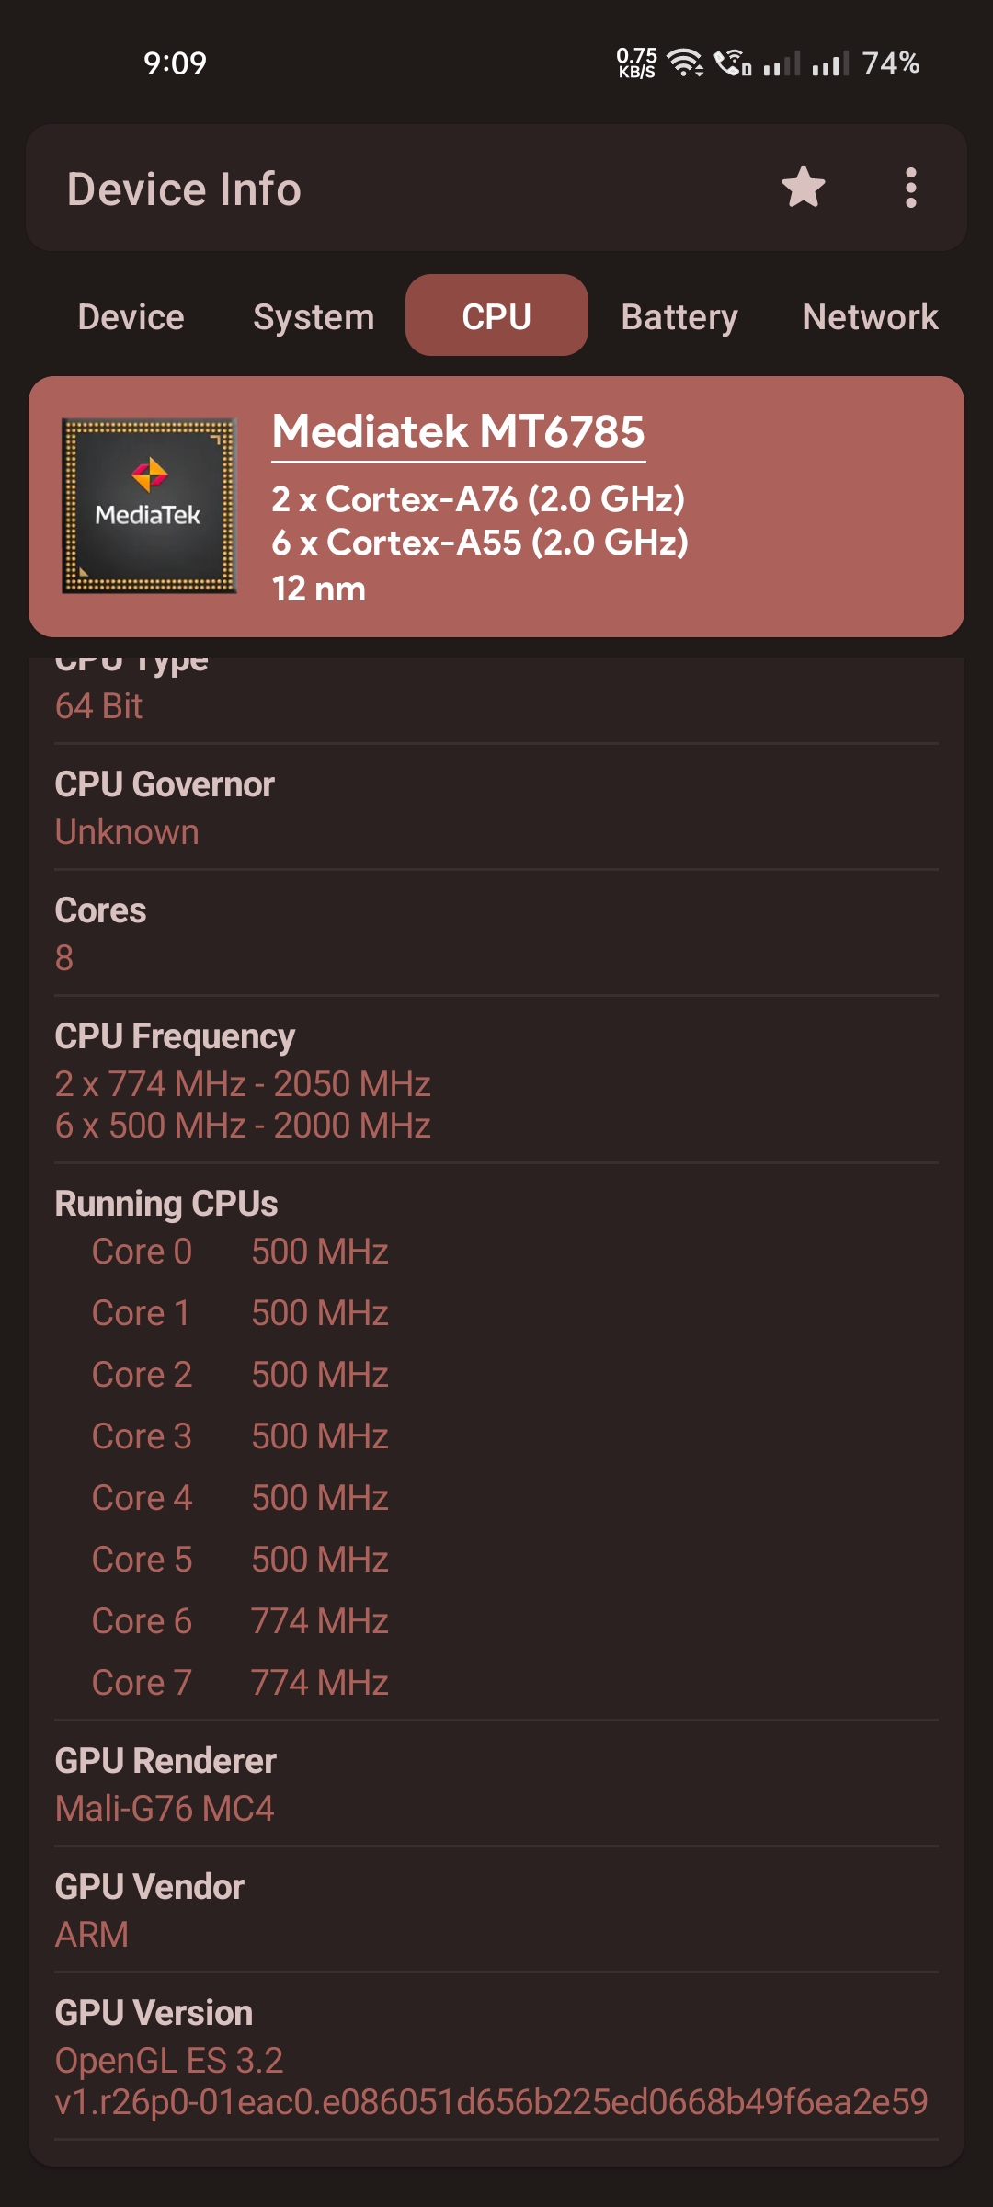The image size is (993, 2207).
Task: Tap the star favorite icon
Action: pos(804,188)
